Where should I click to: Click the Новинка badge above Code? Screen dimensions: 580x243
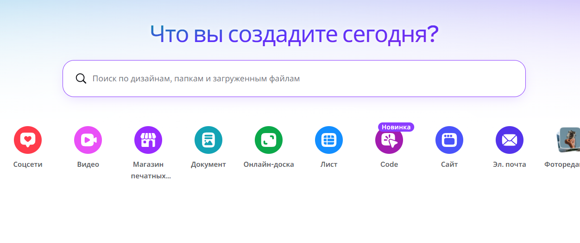pos(396,127)
